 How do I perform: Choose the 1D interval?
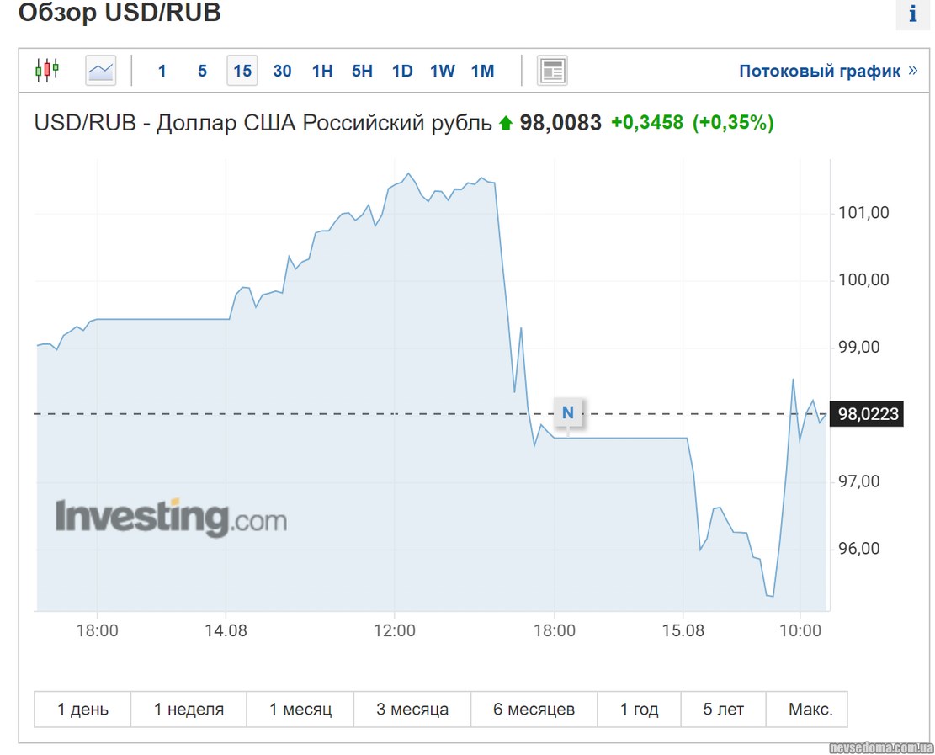pyautogui.click(x=402, y=72)
